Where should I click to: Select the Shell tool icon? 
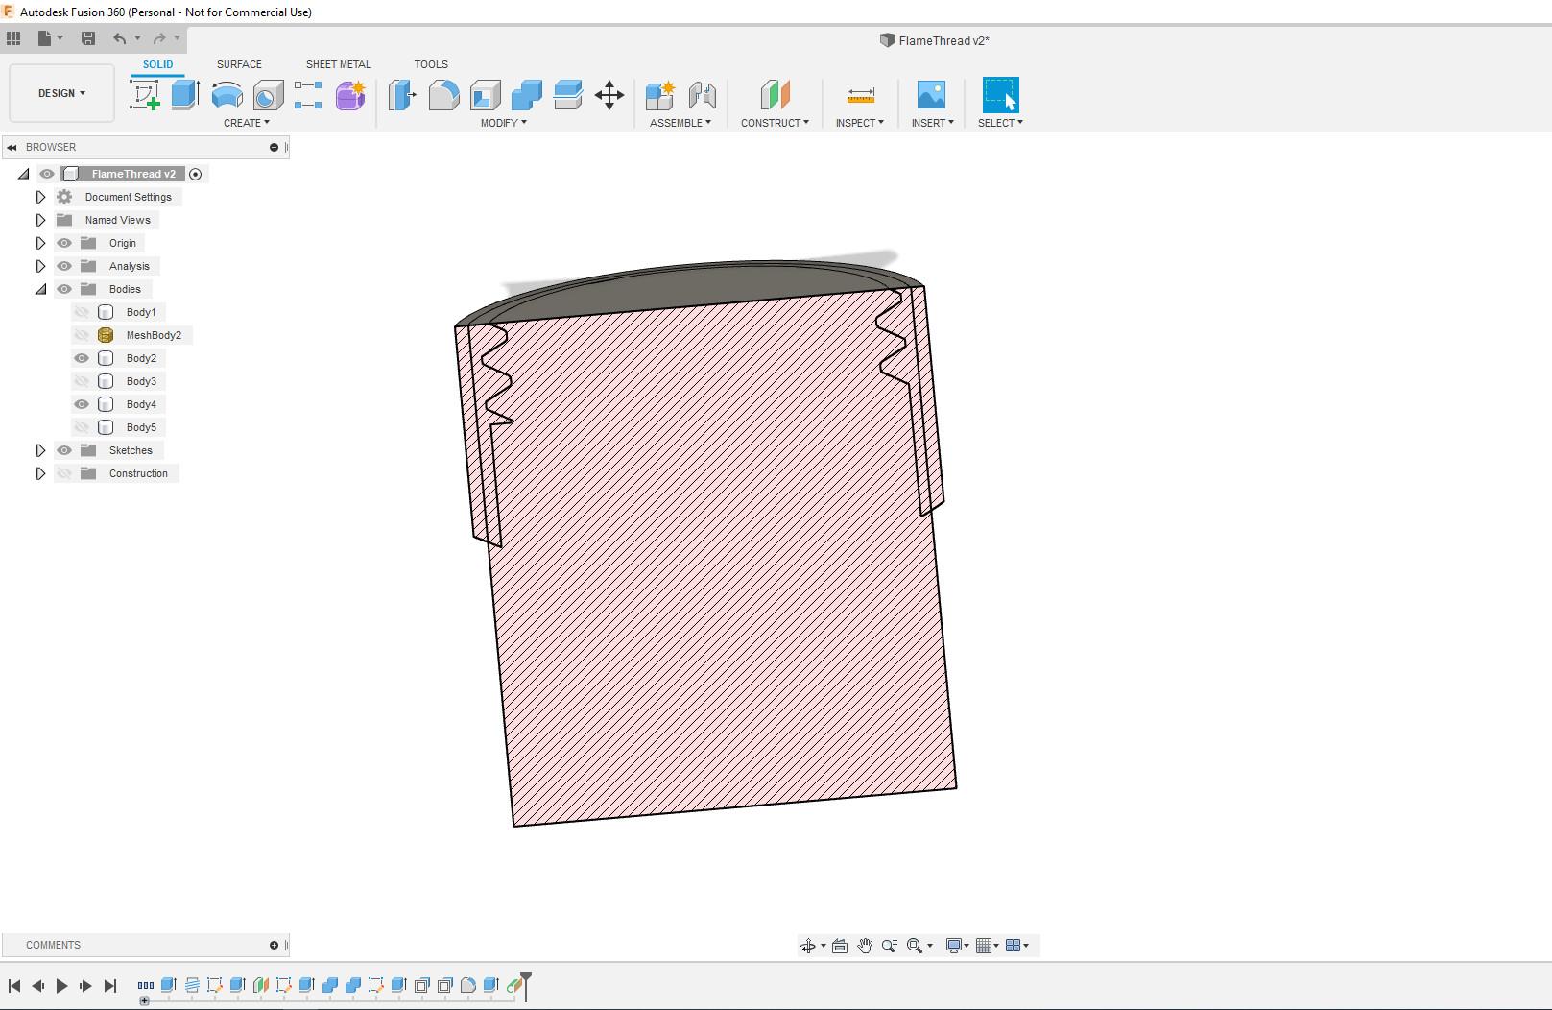click(x=485, y=95)
